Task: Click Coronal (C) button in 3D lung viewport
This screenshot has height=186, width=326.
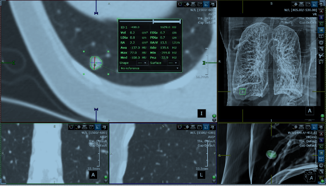Action: coord(321,24)
